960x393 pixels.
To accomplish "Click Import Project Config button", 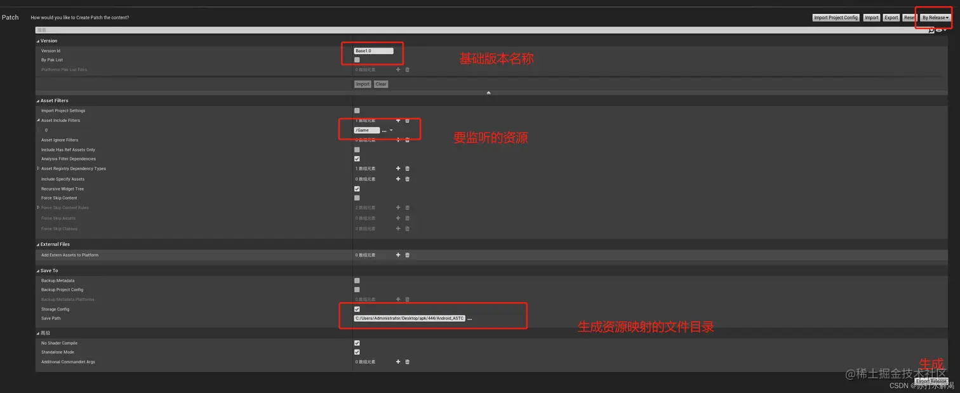I will (x=836, y=17).
